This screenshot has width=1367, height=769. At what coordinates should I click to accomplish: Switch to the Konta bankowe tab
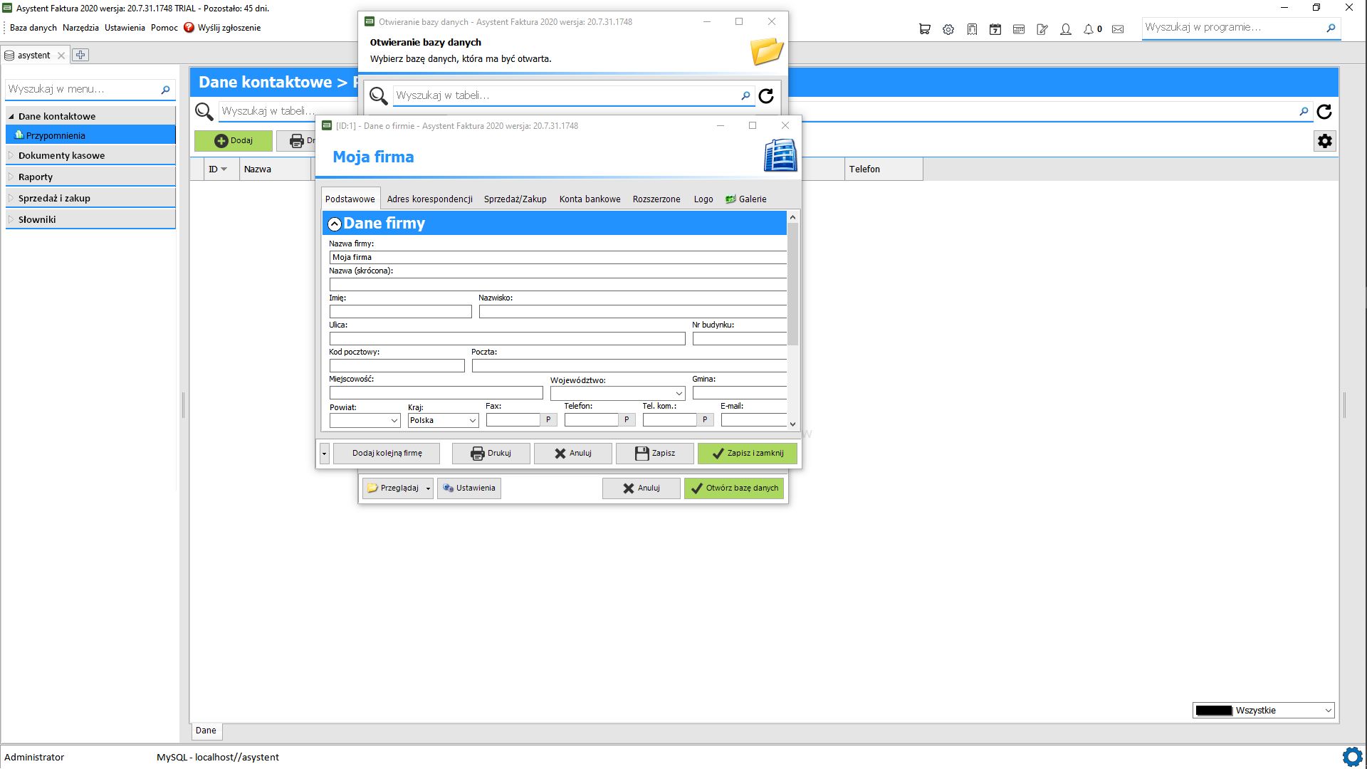point(590,199)
